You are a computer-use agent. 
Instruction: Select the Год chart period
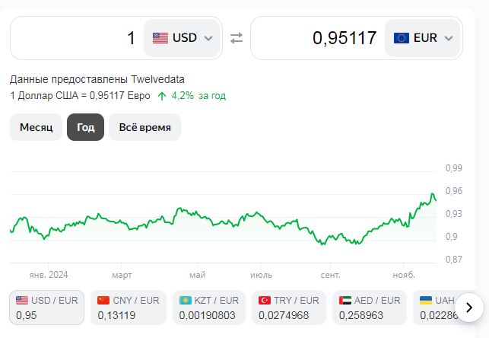click(x=85, y=127)
